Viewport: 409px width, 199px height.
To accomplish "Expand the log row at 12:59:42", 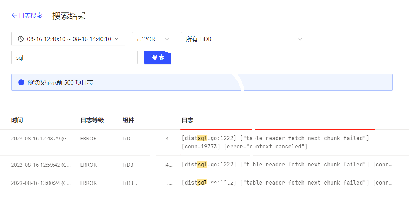I will coord(286,165).
